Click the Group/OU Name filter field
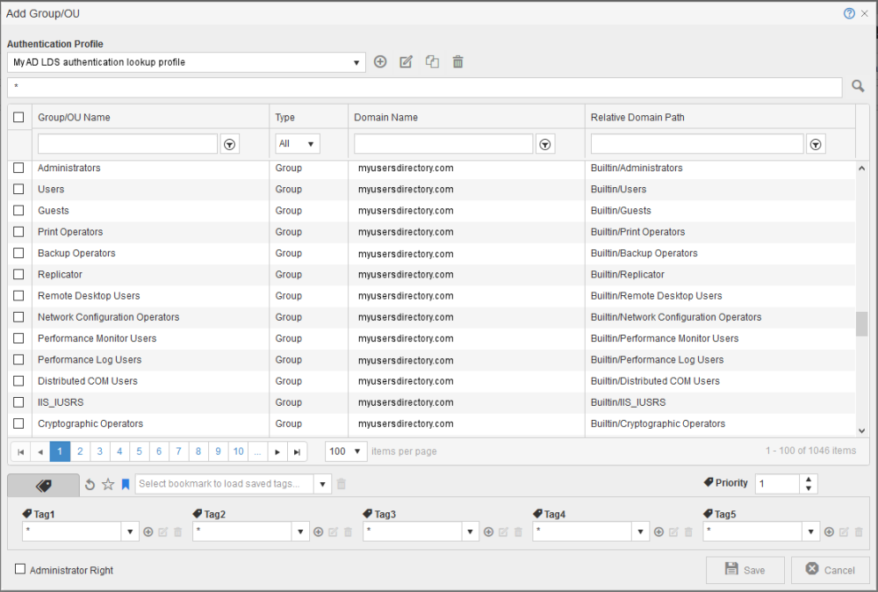The height and width of the screenshot is (592, 878). point(127,144)
